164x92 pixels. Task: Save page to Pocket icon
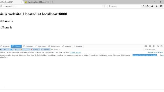point(161,6)
